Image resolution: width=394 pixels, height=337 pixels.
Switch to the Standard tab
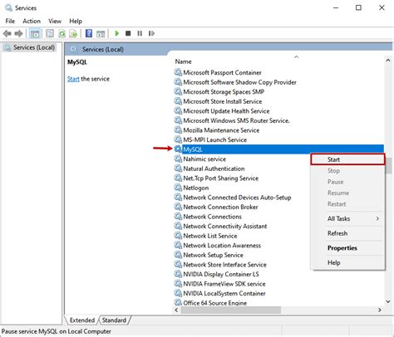click(114, 320)
